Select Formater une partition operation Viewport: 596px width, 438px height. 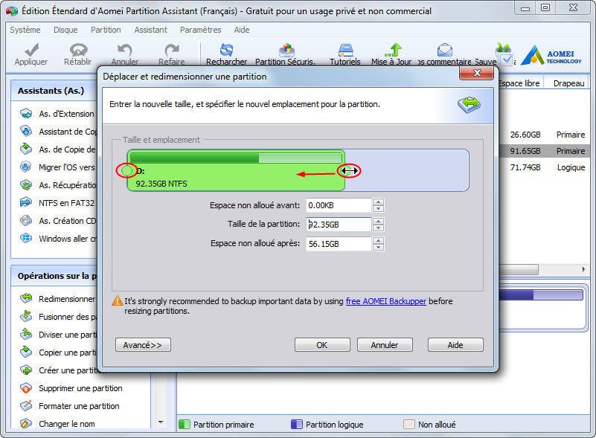69,406
